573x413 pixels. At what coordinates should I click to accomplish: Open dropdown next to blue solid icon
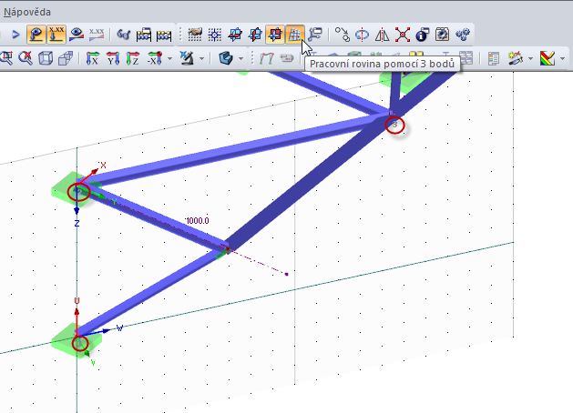click(240, 58)
